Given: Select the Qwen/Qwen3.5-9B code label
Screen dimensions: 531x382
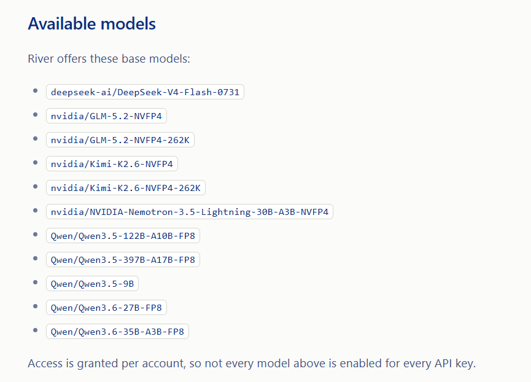Looking at the screenshot, I should (93, 284).
